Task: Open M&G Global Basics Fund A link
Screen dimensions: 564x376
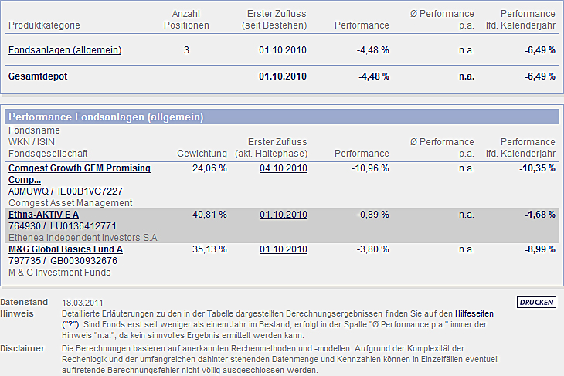Action: 66,249
